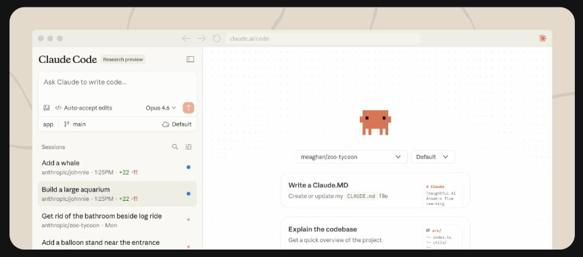Click the cloud icon beside Default
Viewport: 583px width, 257px height.
tap(166, 124)
